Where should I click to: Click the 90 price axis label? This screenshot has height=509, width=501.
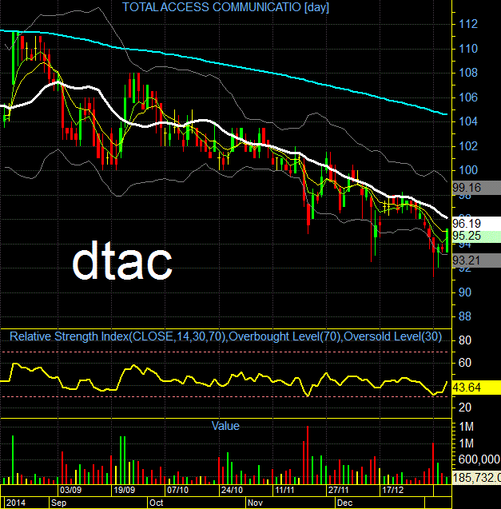pos(464,292)
